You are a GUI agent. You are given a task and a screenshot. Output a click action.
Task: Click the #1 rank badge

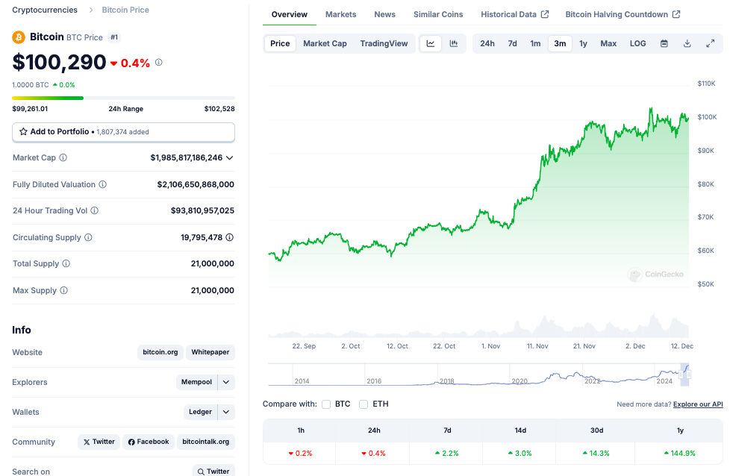114,37
